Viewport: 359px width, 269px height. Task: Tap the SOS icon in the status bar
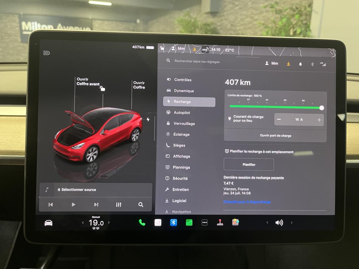click(205, 50)
